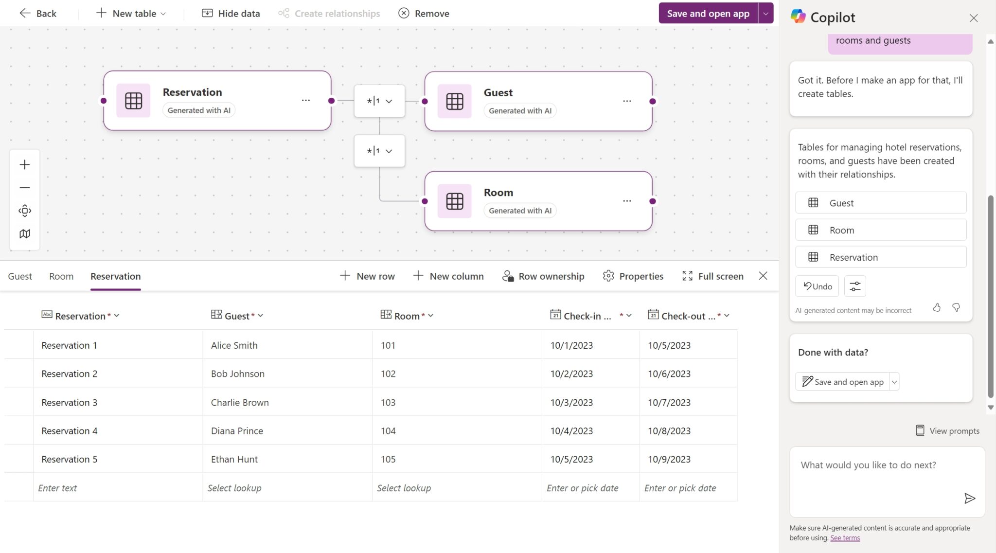Open the diagram minimap icon
This screenshot has height=553, width=996.
[24, 234]
